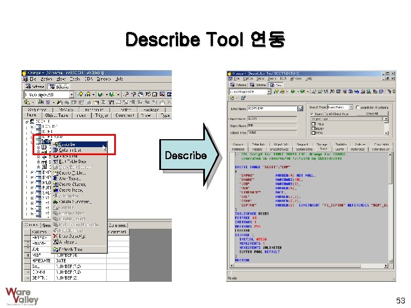Select Create Index in the context menu

(79, 190)
